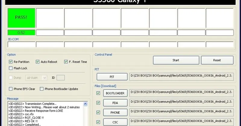Click the green PASS! status box
This screenshot has width=241, height=126.
[21, 18]
